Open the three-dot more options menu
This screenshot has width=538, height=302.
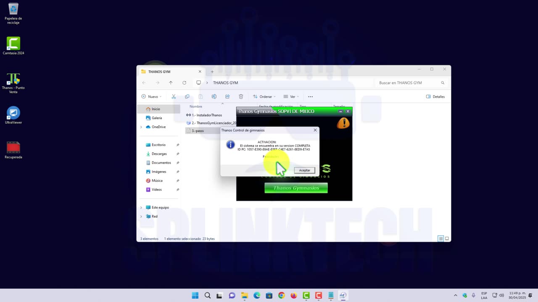click(x=310, y=96)
